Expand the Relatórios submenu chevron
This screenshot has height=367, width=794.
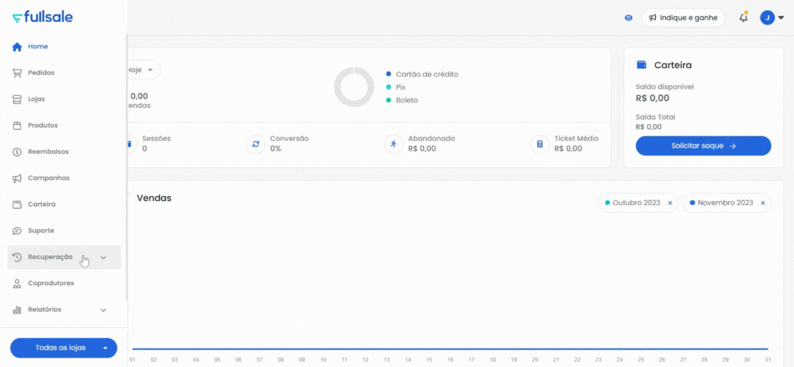tap(103, 309)
